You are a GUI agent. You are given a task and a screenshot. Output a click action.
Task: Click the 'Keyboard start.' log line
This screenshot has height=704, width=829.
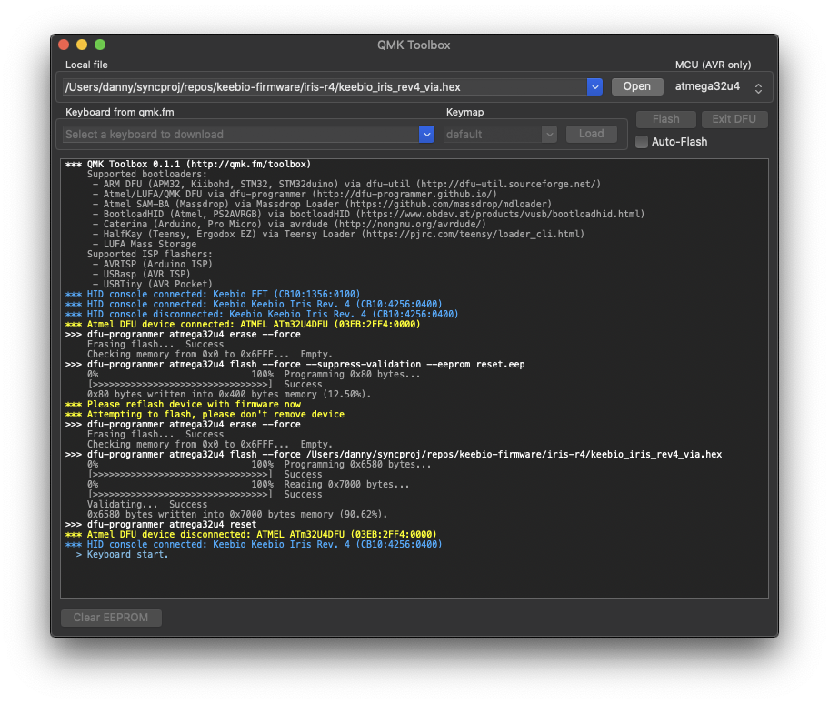127,555
